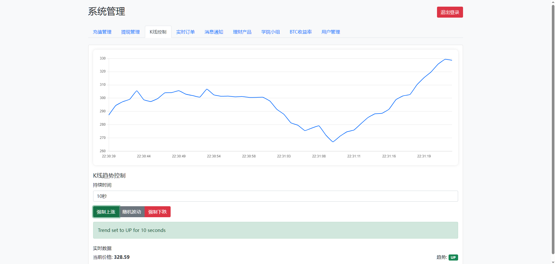Click the scrollbar down arrow
This screenshot has height=264, width=555.
click(x=553, y=262)
